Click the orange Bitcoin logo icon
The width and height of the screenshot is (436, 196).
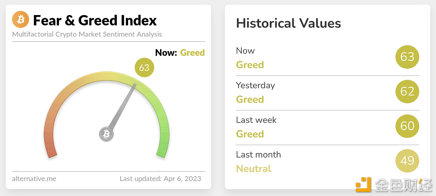click(x=21, y=20)
